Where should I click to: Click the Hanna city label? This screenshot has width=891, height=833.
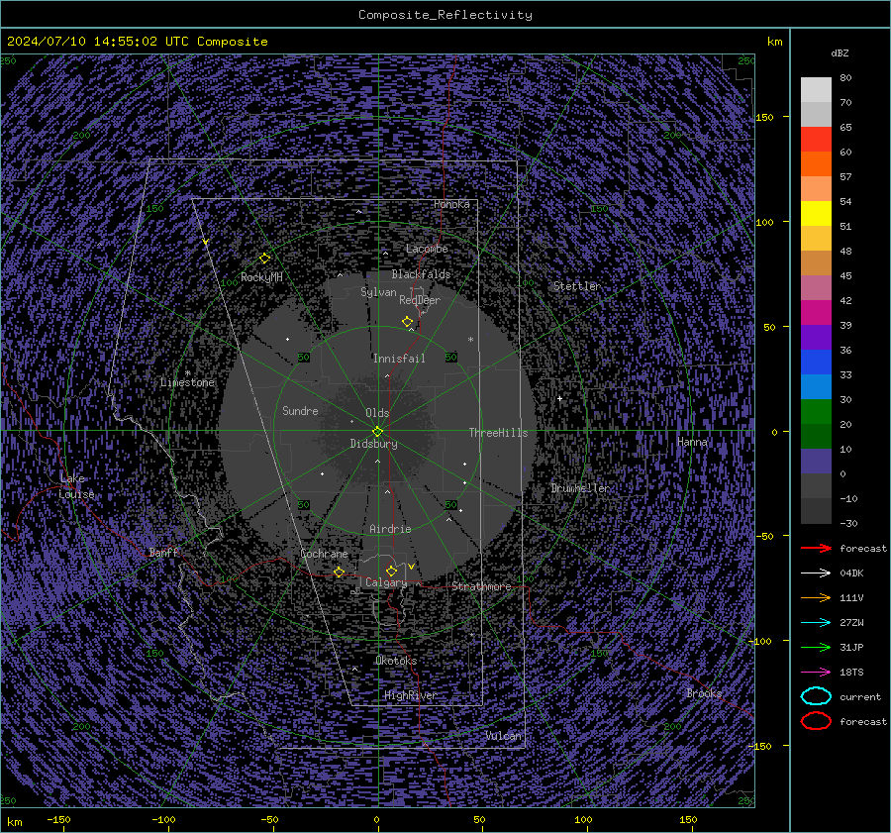click(x=692, y=443)
